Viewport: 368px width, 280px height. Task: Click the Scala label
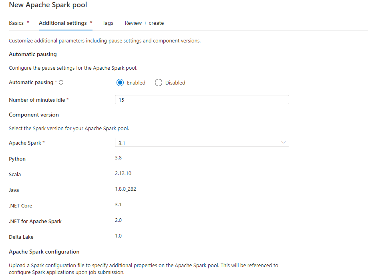[x=15, y=174]
